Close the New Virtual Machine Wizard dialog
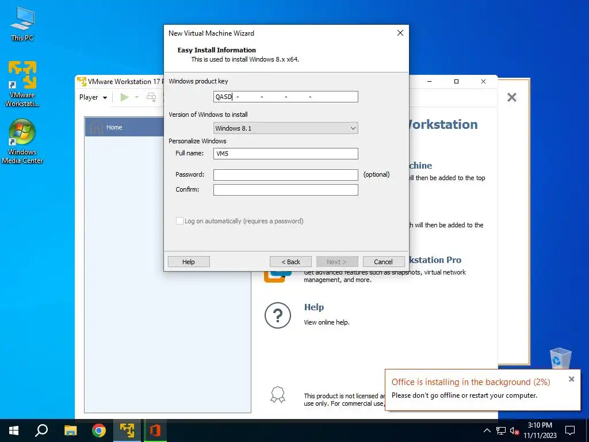This screenshot has height=442, width=589. pyautogui.click(x=400, y=33)
